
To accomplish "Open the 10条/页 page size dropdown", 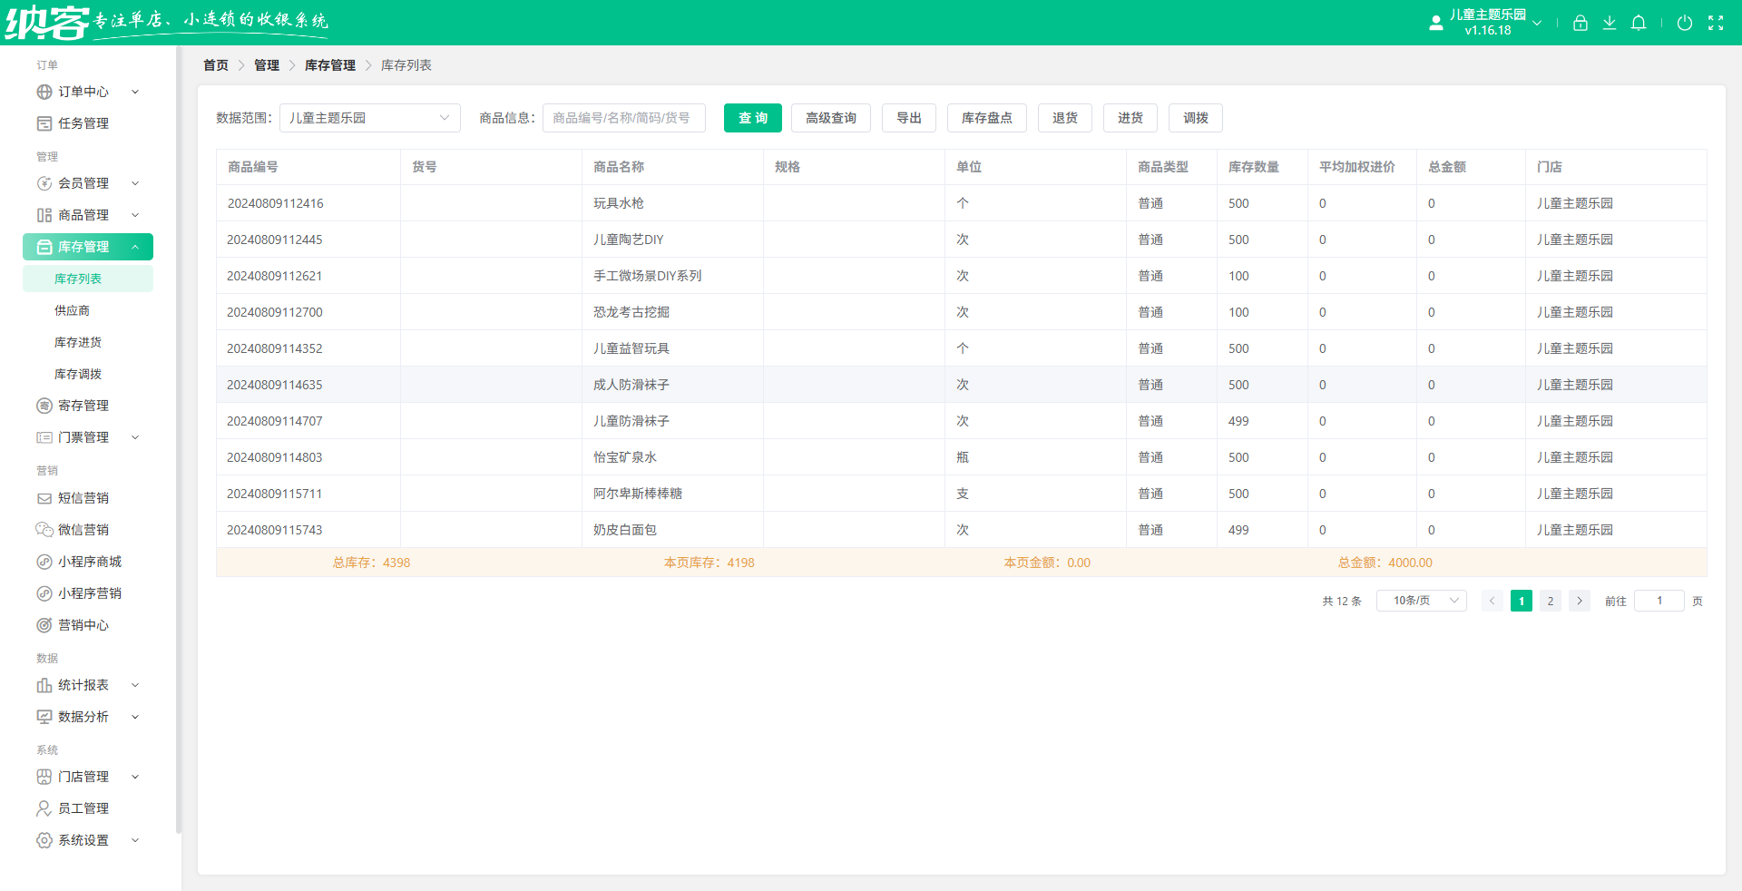I will click(1421, 601).
